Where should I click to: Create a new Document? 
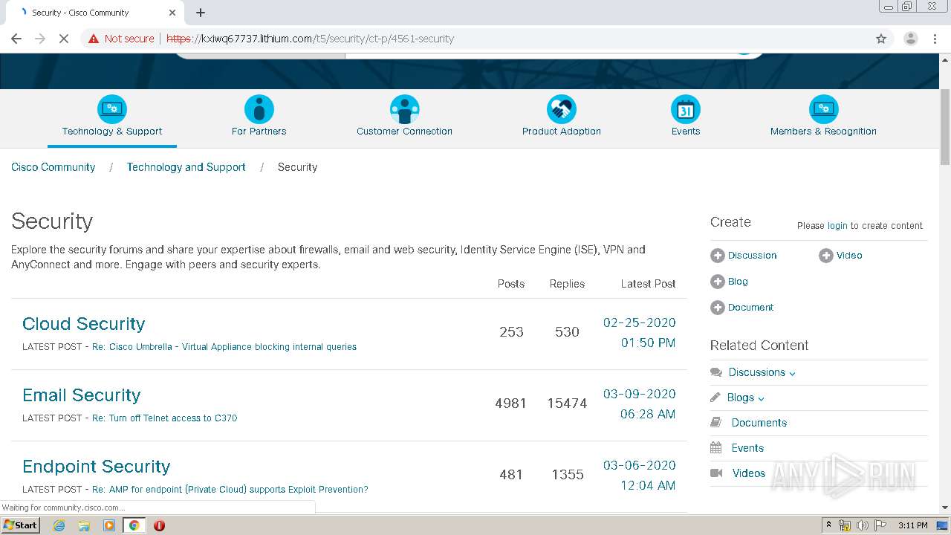click(x=750, y=308)
